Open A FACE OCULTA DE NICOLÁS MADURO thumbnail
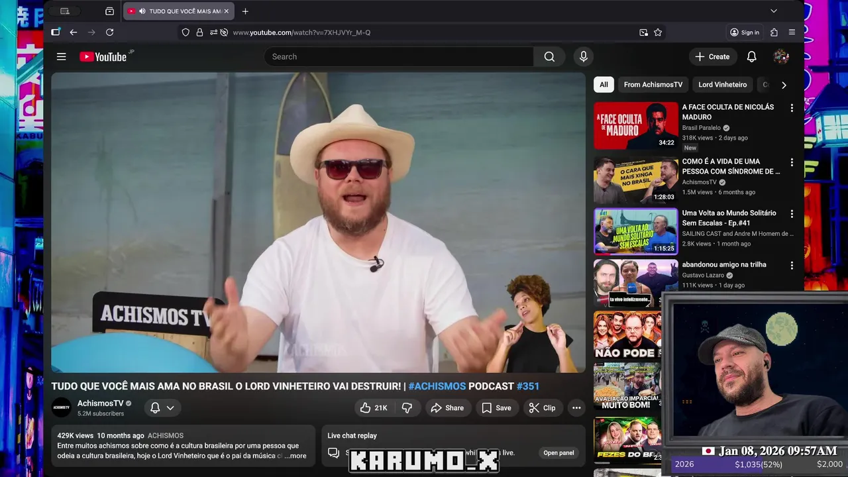Viewport: 848px width, 477px height. pos(636,125)
